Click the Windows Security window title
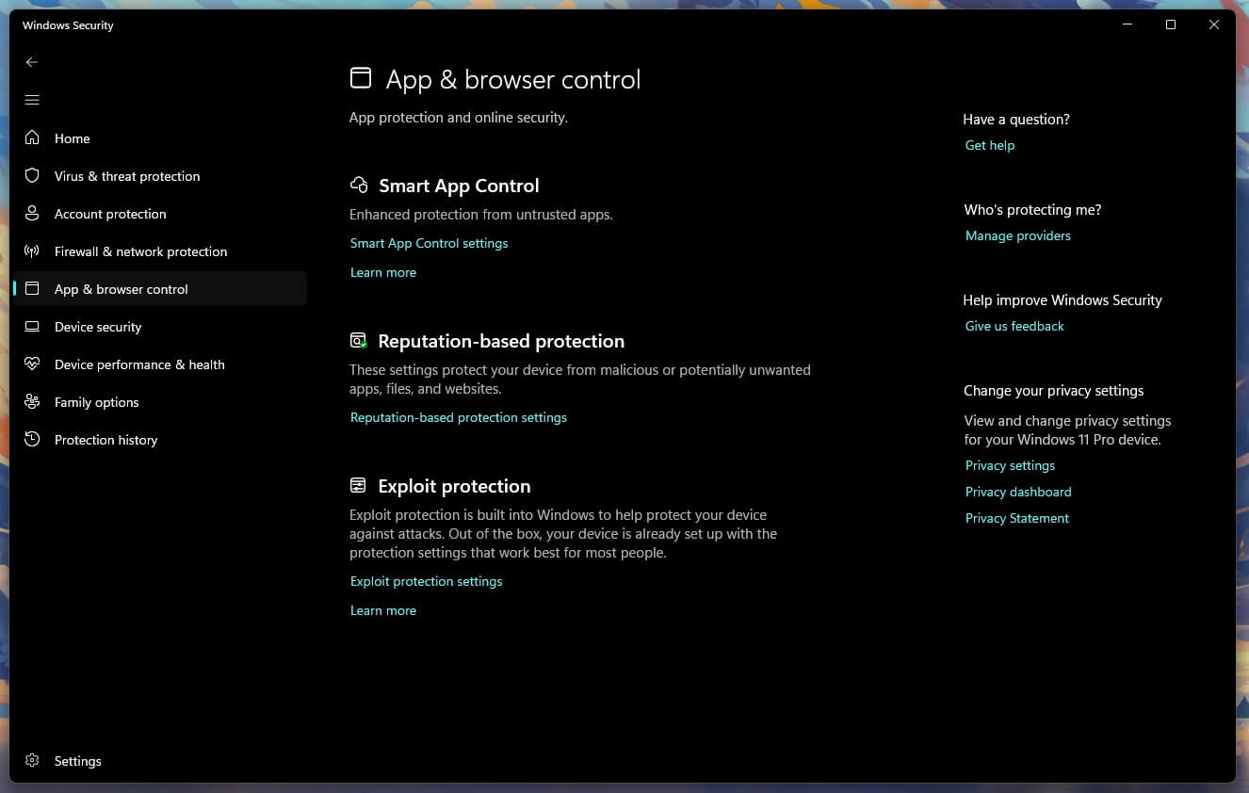Viewport: 1249px width, 793px height. [x=68, y=25]
